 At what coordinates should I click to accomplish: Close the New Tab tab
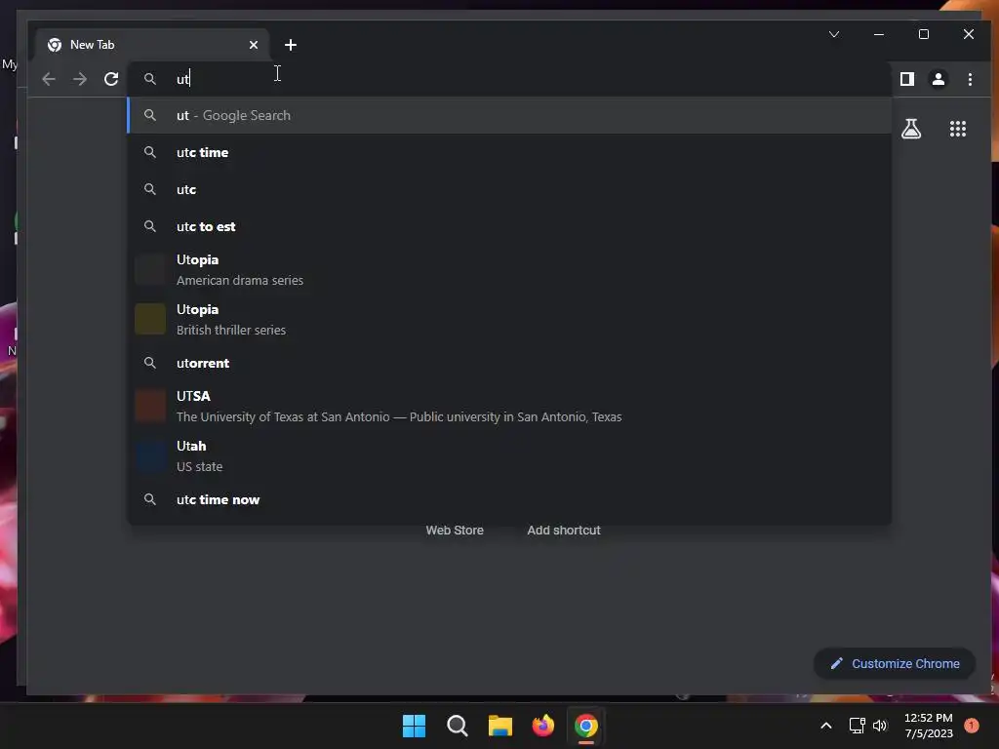tap(254, 45)
